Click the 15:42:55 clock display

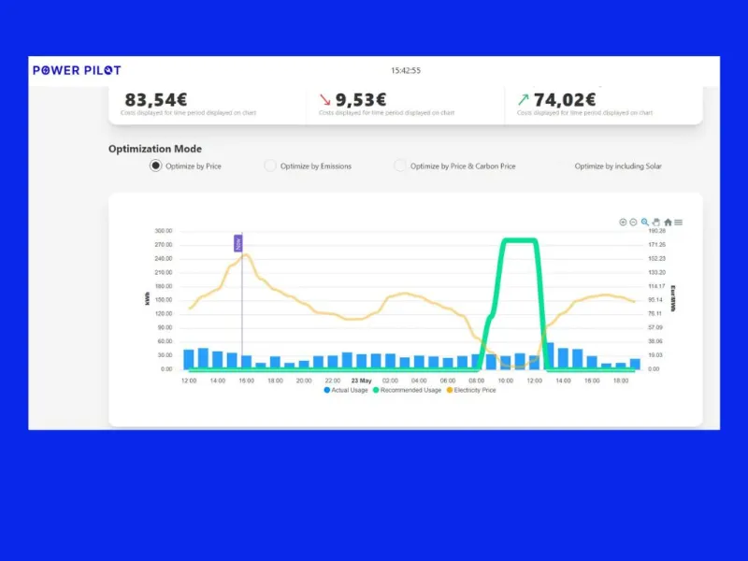(x=406, y=71)
